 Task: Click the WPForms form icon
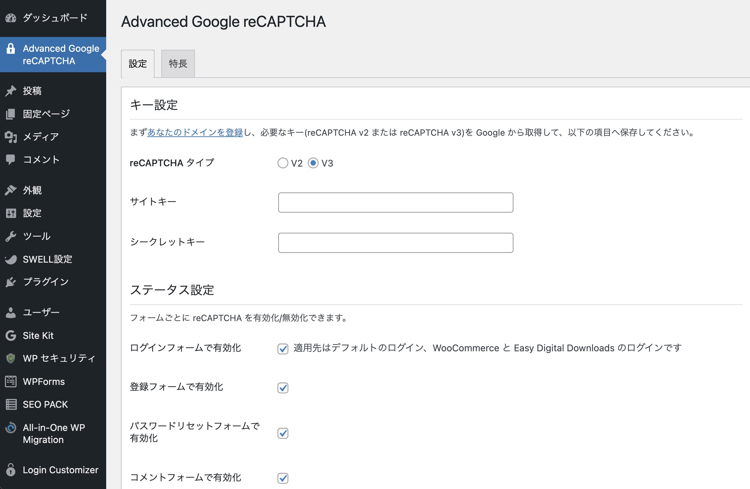(11, 382)
